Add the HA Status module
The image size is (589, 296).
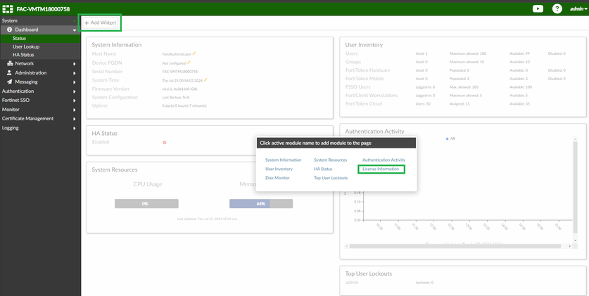tap(323, 169)
